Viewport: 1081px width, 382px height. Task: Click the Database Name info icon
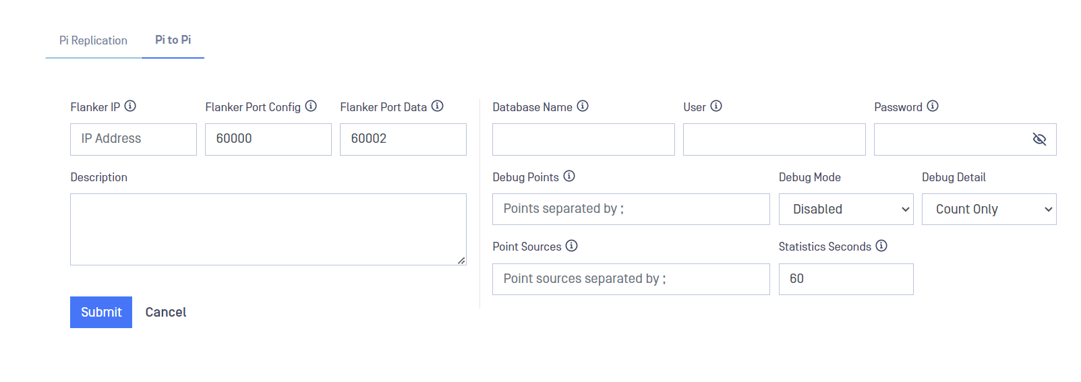tap(583, 106)
